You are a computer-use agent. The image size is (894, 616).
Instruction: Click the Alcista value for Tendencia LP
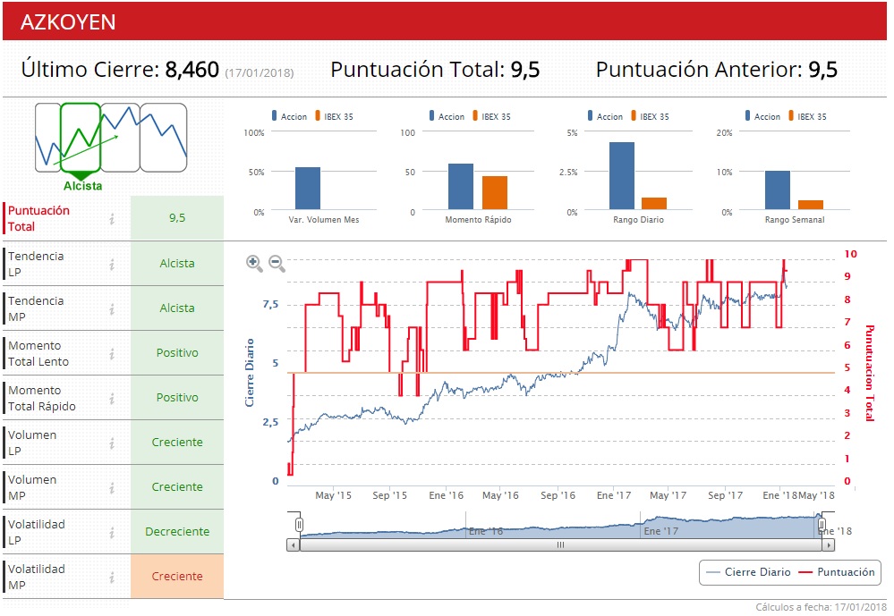[177, 263]
